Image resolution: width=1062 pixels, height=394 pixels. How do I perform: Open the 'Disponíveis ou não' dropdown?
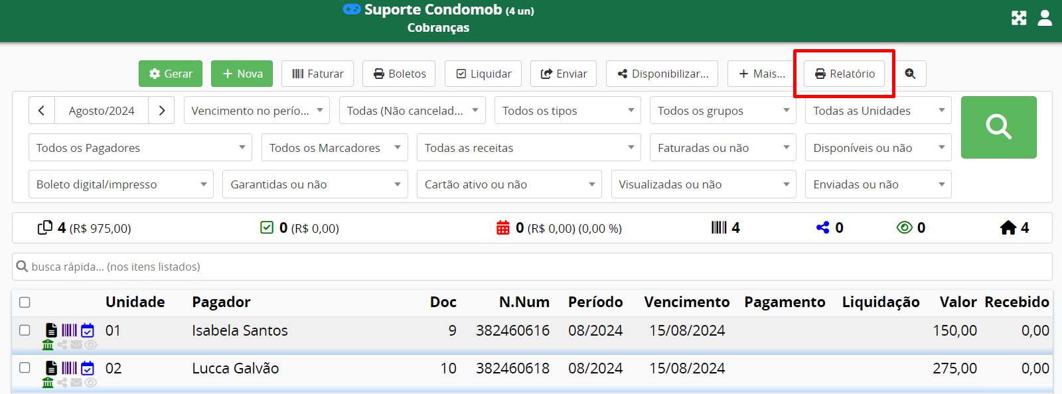click(x=878, y=147)
